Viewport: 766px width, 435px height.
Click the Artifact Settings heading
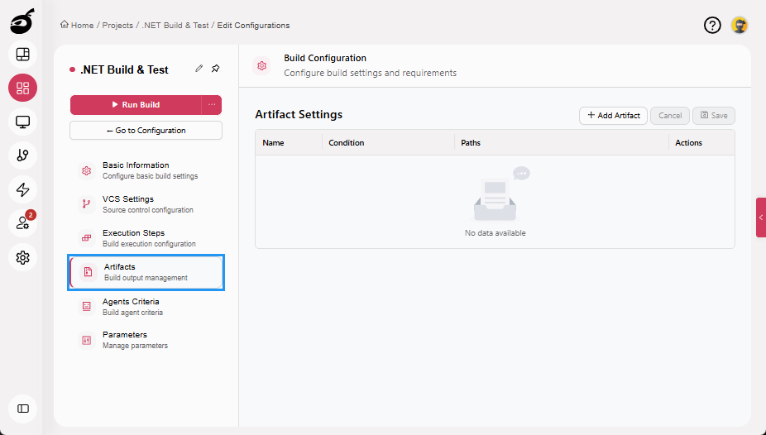click(x=299, y=114)
